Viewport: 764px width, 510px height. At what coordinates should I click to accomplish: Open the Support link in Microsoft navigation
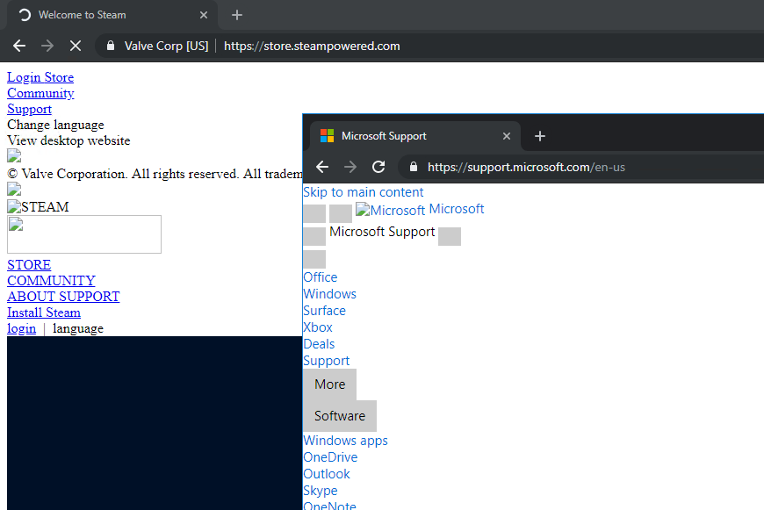pos(327,361)
